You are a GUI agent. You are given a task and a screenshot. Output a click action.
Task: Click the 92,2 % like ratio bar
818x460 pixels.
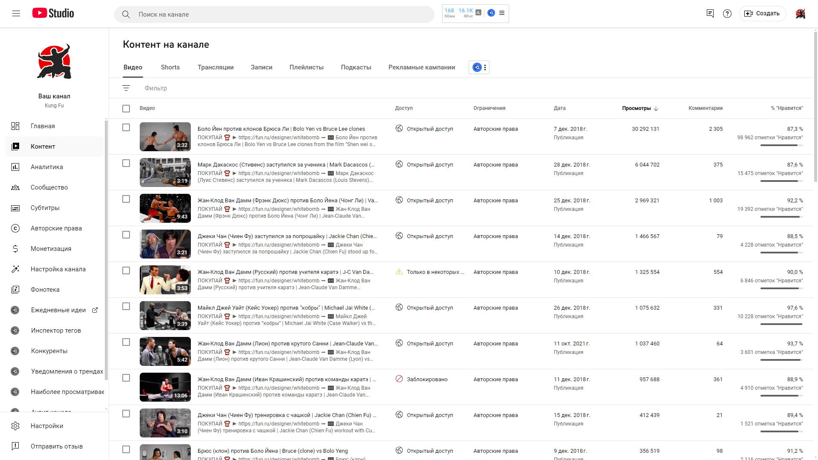[x=782, y=217]
